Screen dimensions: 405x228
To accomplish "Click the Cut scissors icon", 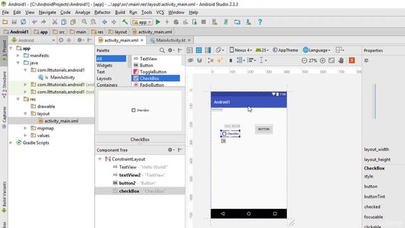I will [54, 22].
